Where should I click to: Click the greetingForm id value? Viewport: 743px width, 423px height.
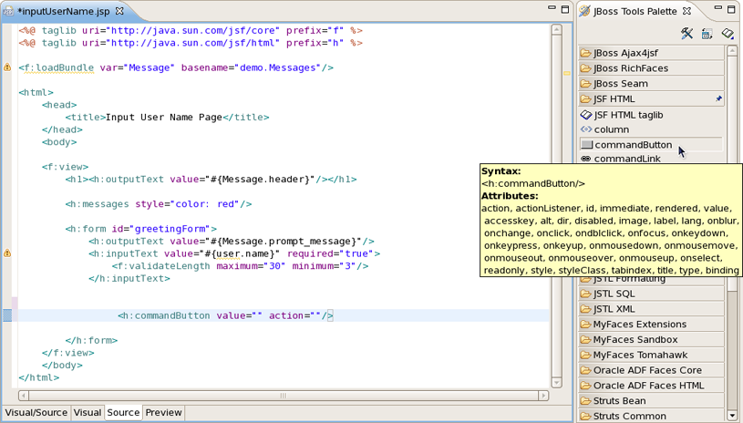tap(170, 229)
